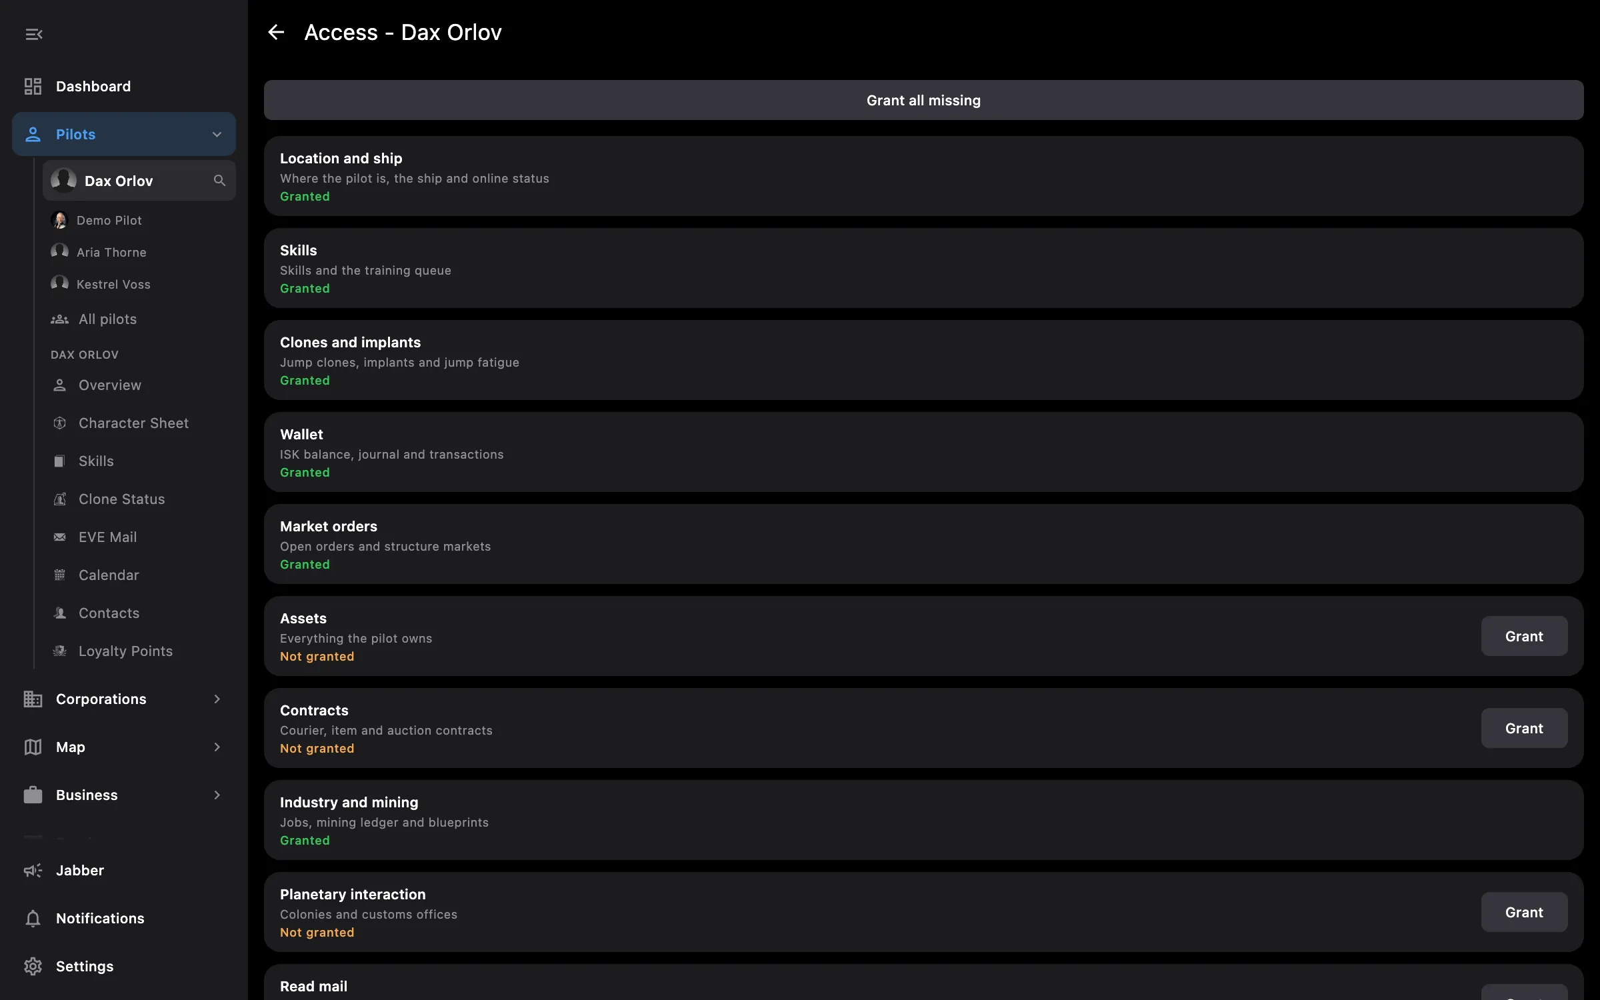Click the Market orders title

[329, 527]
